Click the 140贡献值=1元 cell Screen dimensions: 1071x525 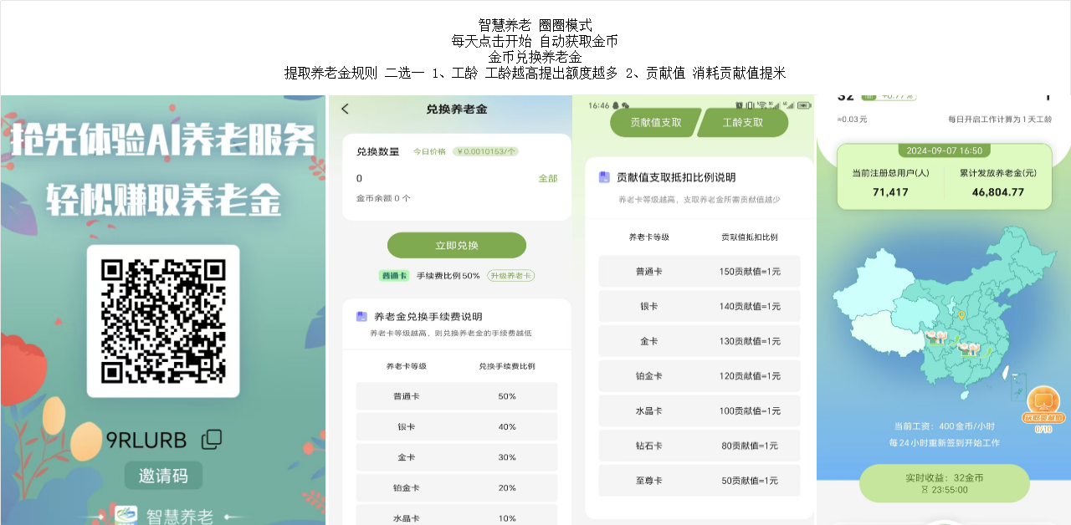[750, 307]
